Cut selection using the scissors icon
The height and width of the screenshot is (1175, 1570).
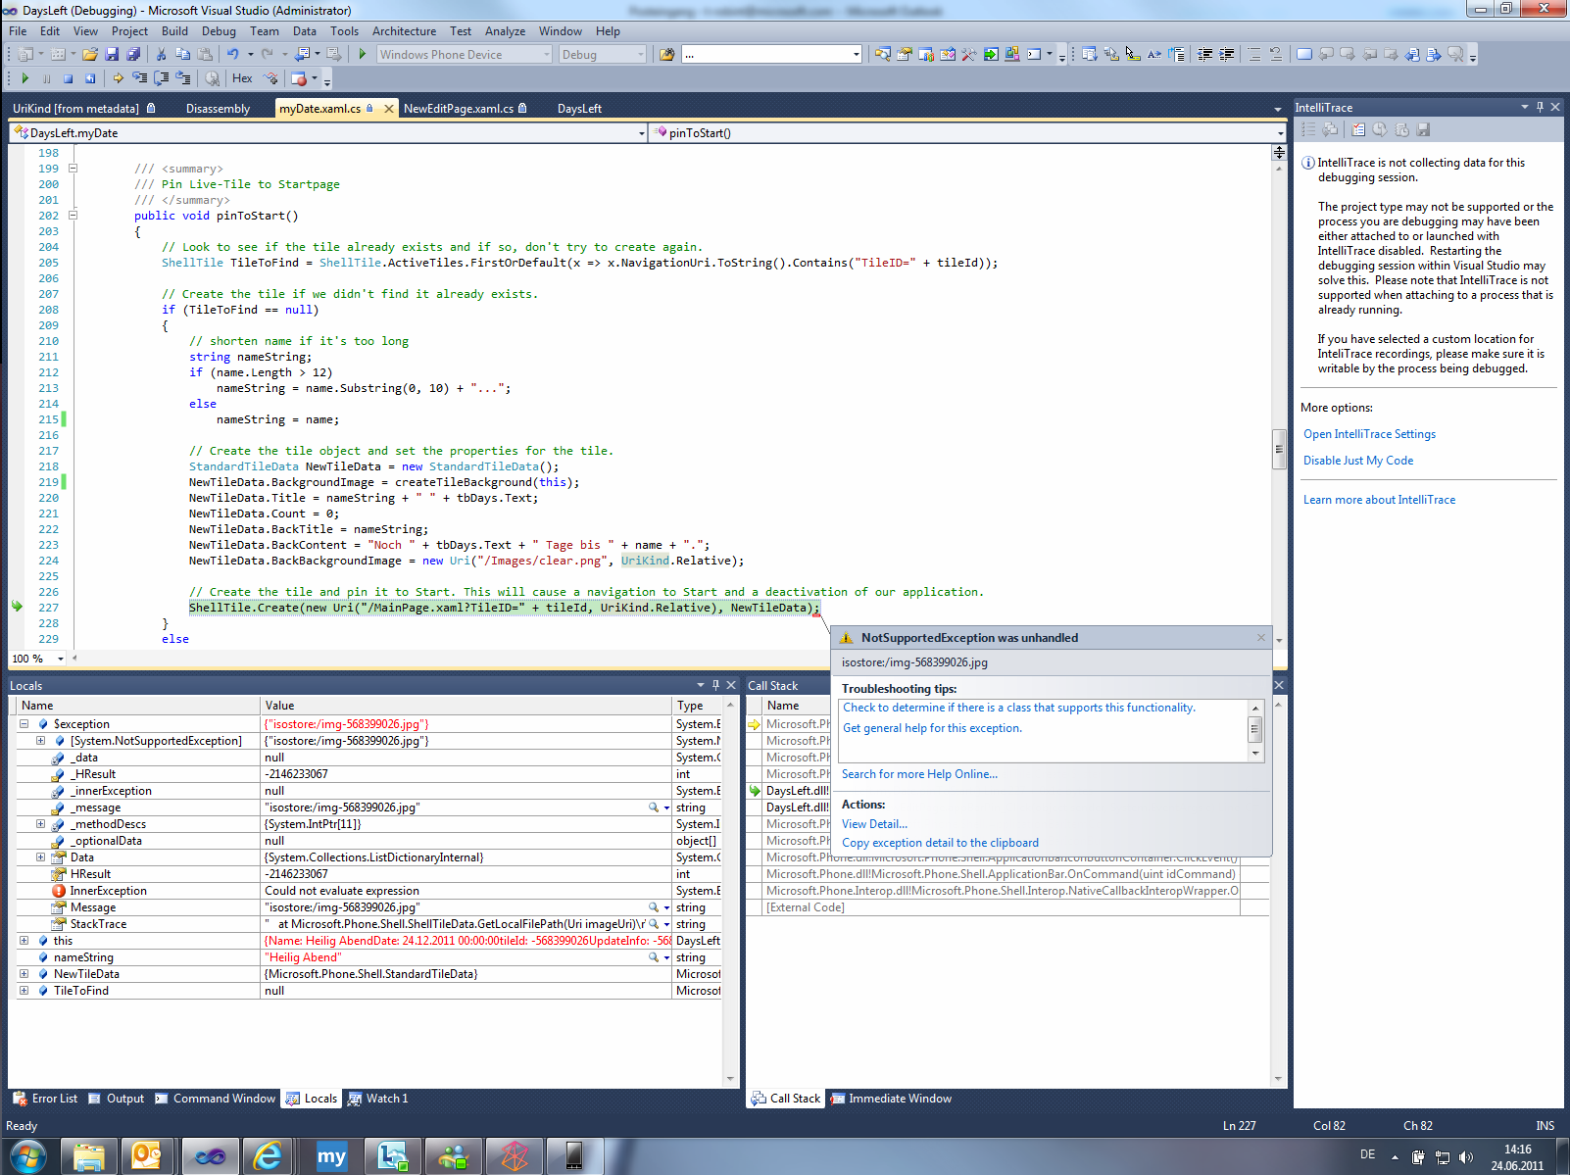pos(162,54)
